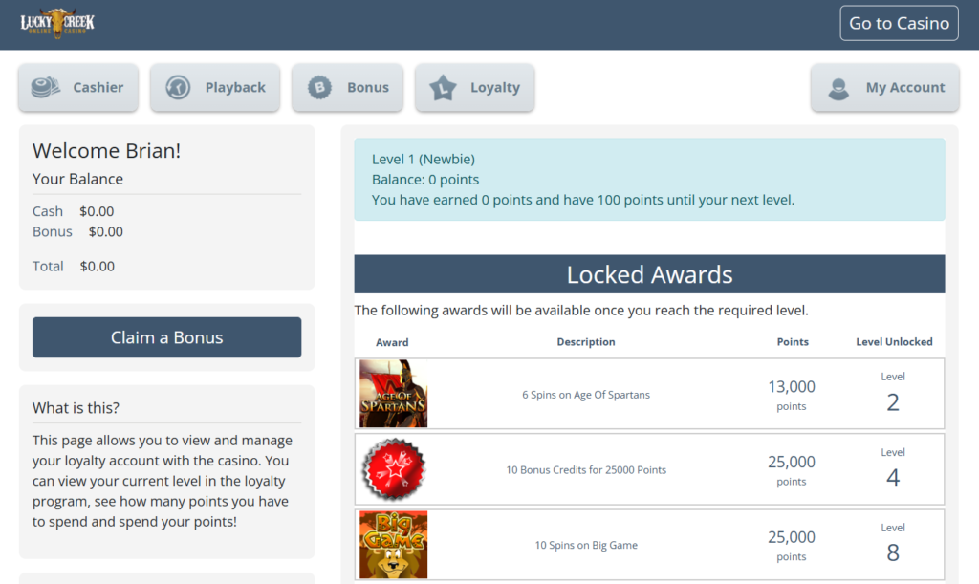Click the 'Level 1 (Newbie)' status text
Image resolution: width=979 pixels, height=584 pixels.
tap(424, 159)
